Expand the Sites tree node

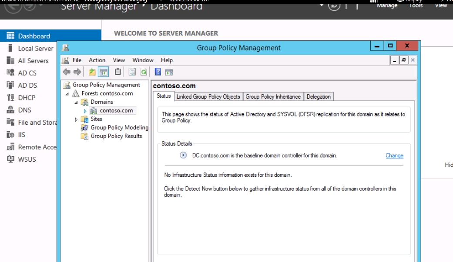[76, 119]
